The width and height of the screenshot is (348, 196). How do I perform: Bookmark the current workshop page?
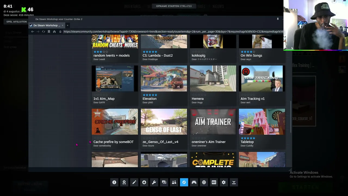(49, 32)
